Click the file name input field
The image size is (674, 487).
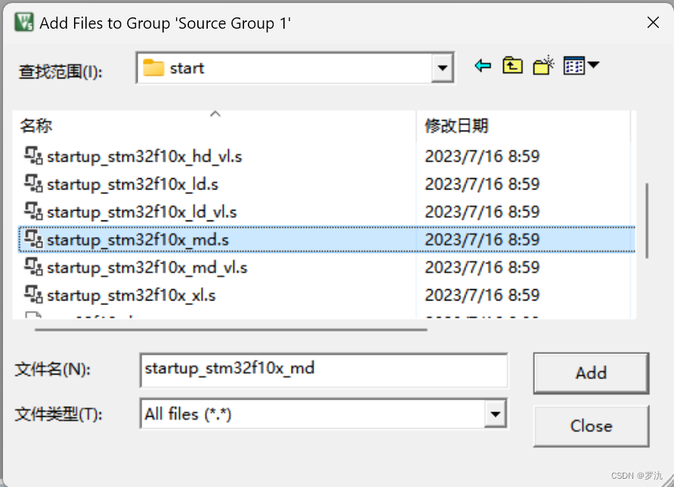323,370
